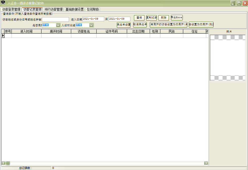Click the current row indicator arrow

[x=3, y=36]
